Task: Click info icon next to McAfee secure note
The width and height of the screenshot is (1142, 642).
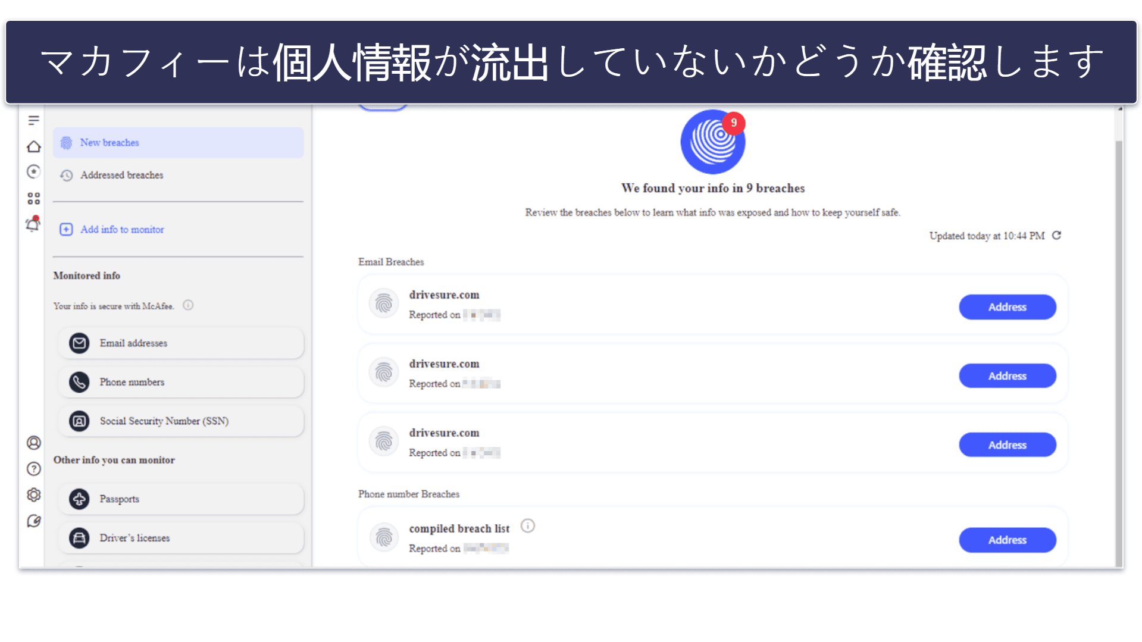Action: coord(188,305)
